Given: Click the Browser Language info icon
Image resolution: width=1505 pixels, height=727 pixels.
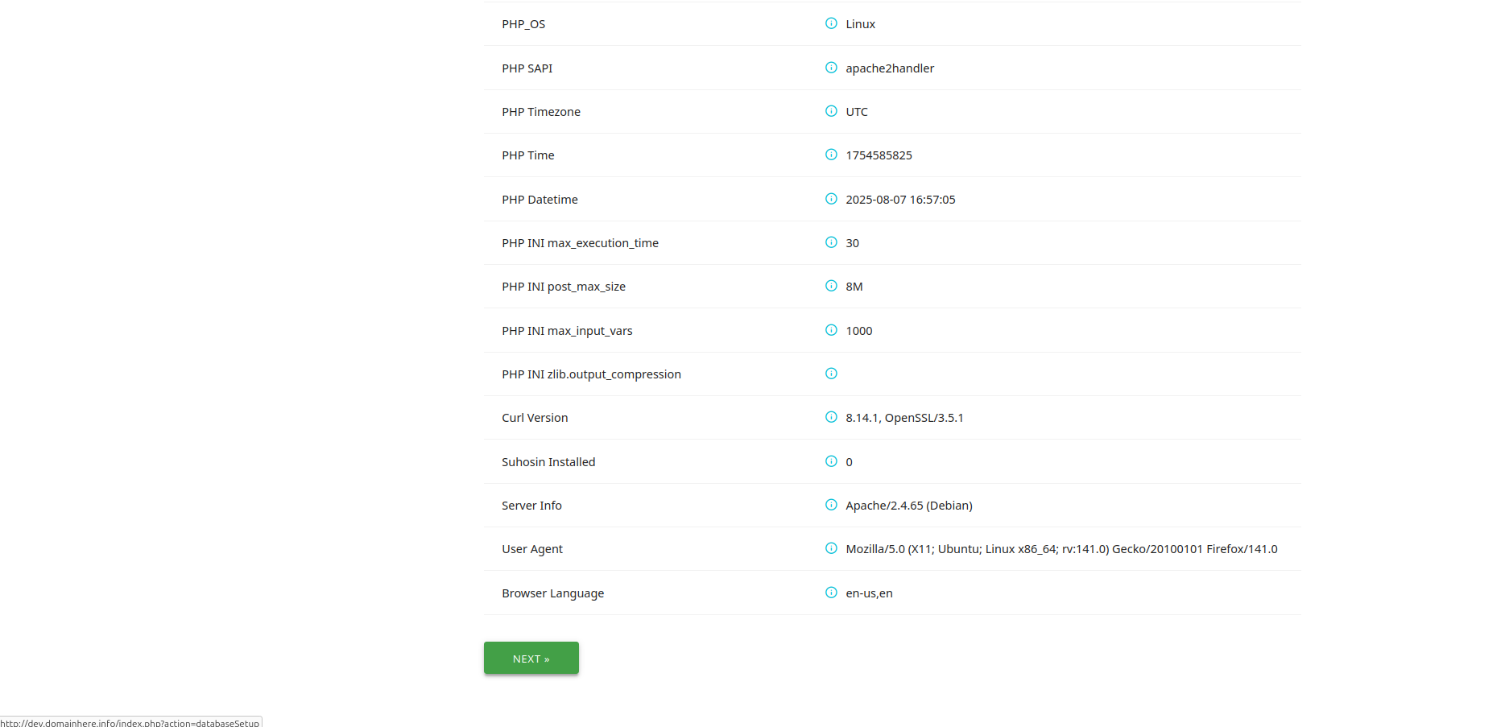Looking at the screenshot, I should [x=831, y=593].
